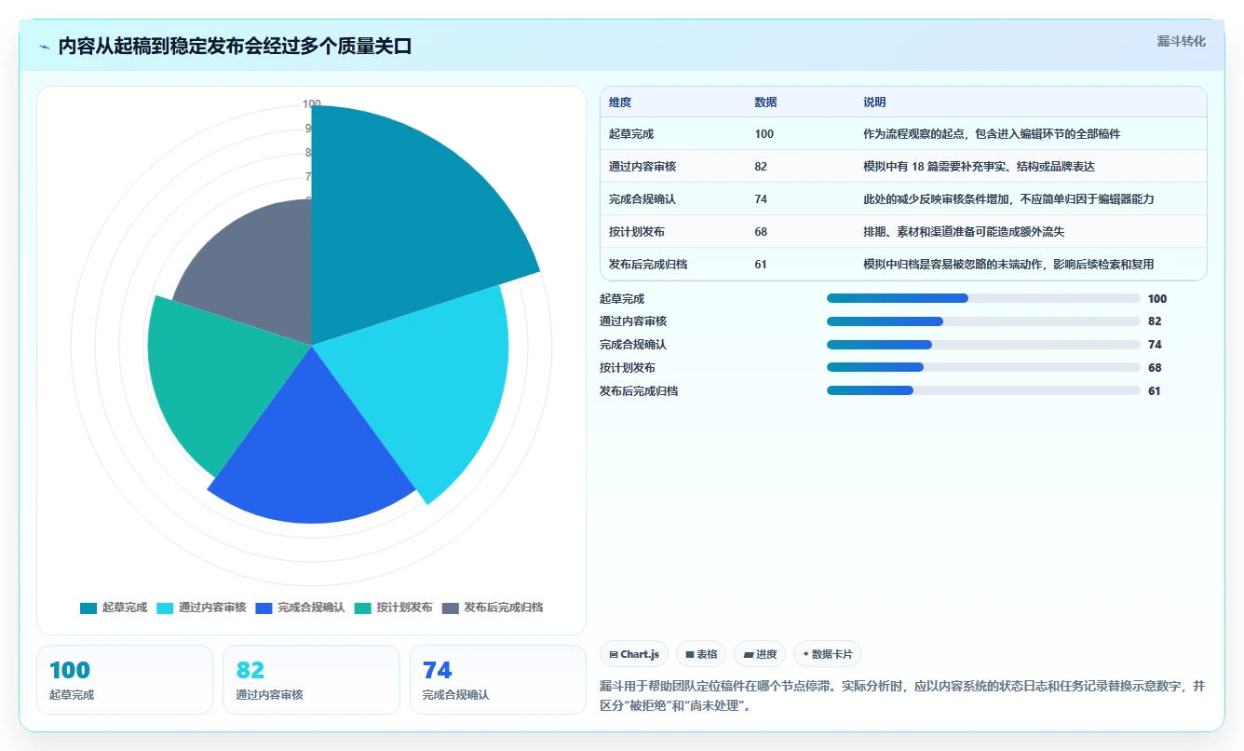Click the value 82 in the table
1244x751 pixels.
[761, 167]
